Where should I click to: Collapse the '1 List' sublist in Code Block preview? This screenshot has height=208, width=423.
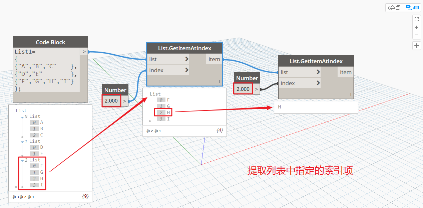[x=23, y=142]
